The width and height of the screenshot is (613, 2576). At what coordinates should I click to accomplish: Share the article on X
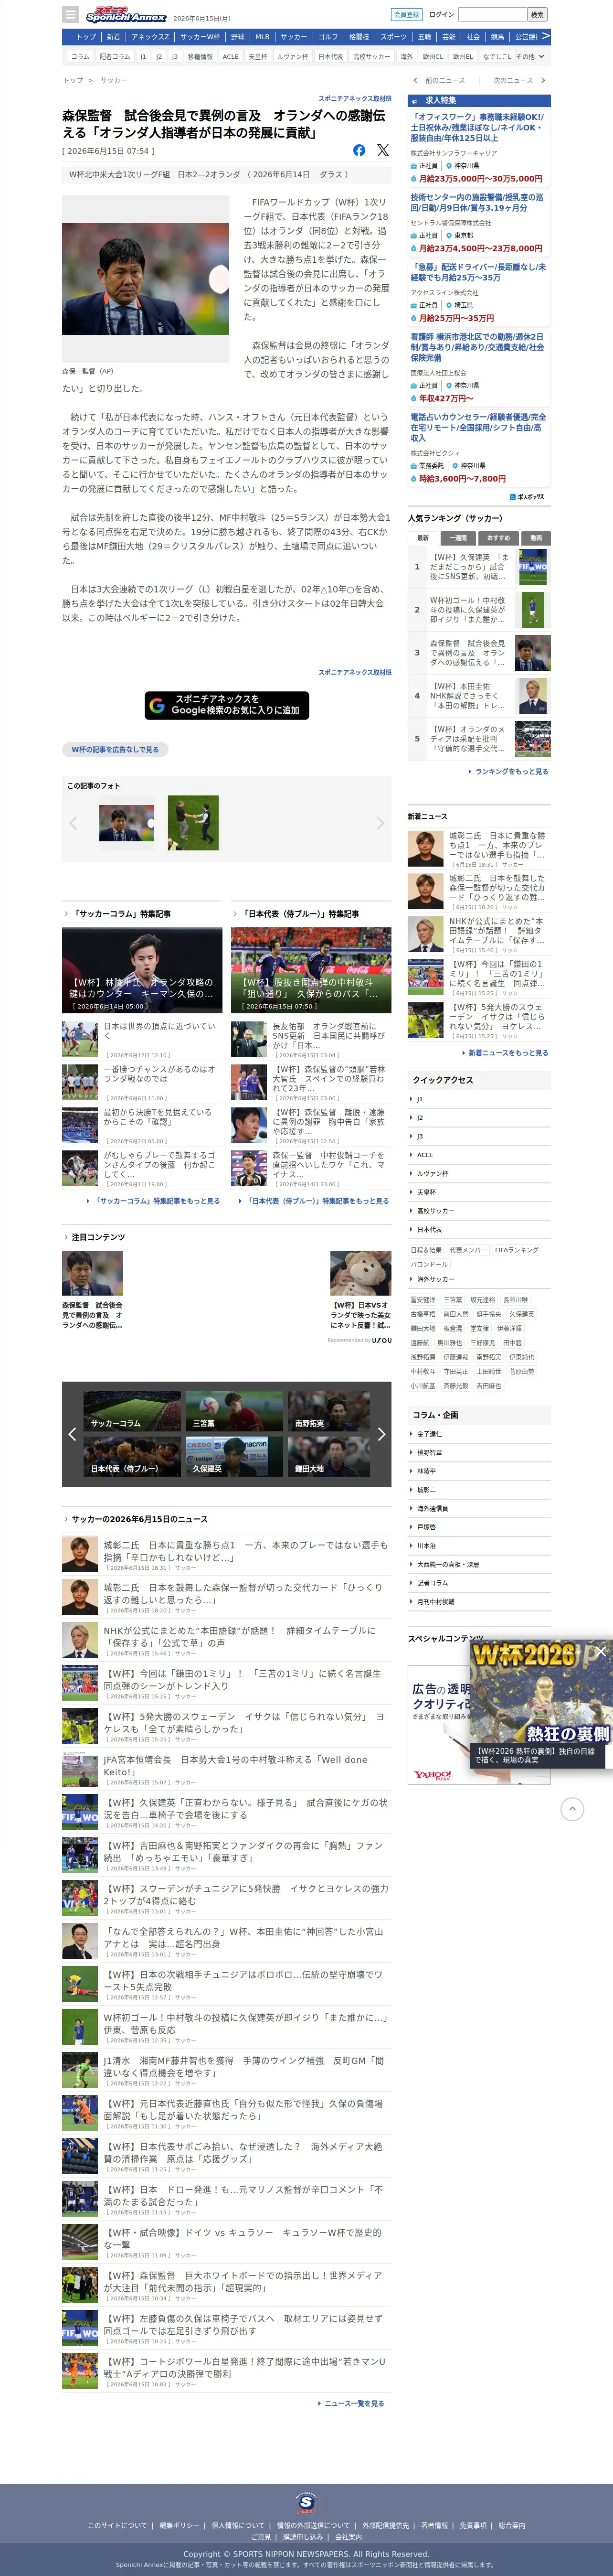[383, 150]
